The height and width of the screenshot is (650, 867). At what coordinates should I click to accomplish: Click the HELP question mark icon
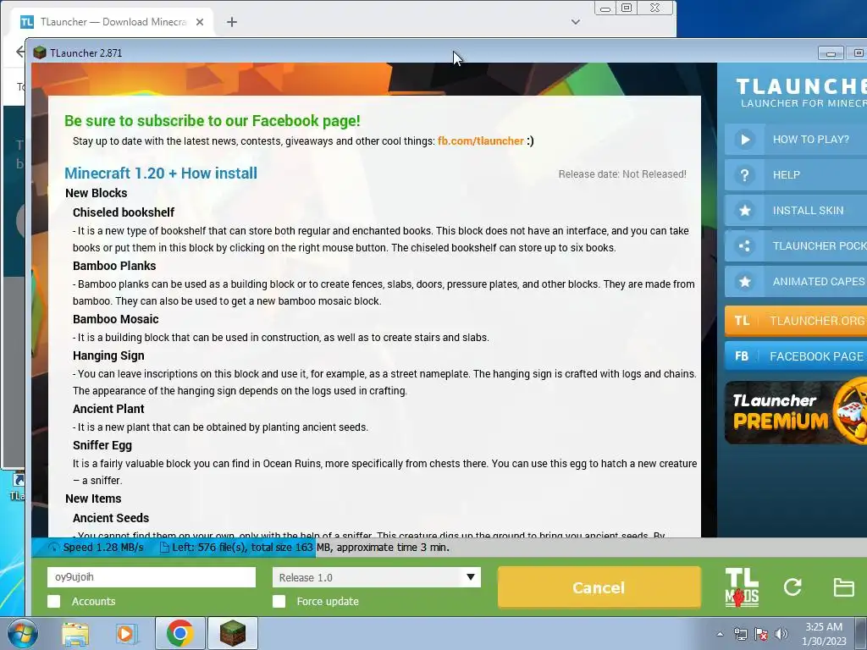pyautogui.click(x=745, y=175)
